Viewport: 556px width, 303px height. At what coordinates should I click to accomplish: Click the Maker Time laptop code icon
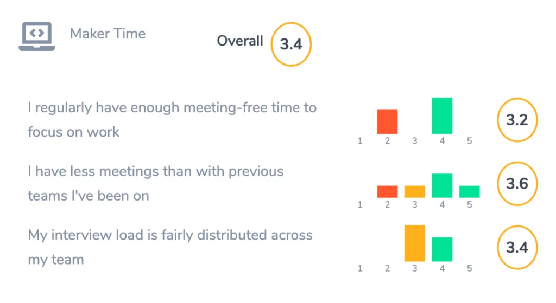tap(37, 37)
